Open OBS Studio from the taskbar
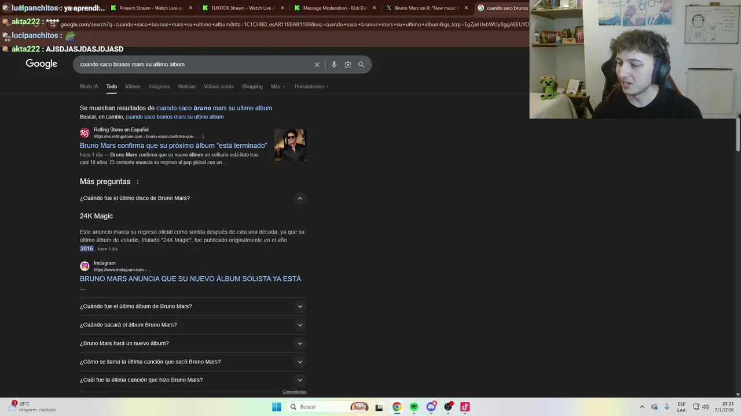The width and height of the screenshot is (741, 416). (x=448, y=407)
